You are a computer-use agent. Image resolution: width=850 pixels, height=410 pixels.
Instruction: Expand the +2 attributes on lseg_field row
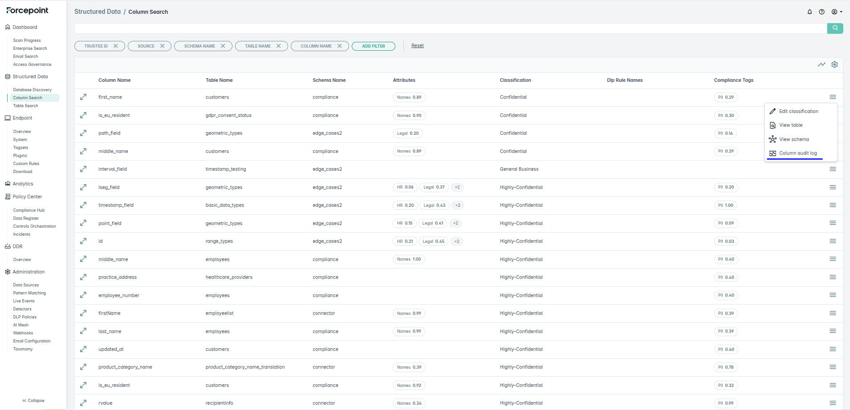coord(457,187)
